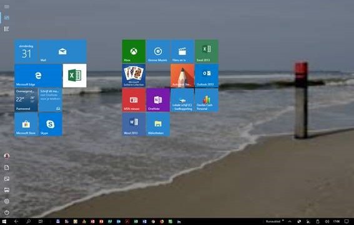The height and width of the screenshot is (225, 354).
Task: Click the Windows Start button
Action: (4, 221)
